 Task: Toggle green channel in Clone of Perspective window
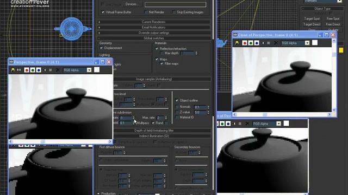click(251, 43)
